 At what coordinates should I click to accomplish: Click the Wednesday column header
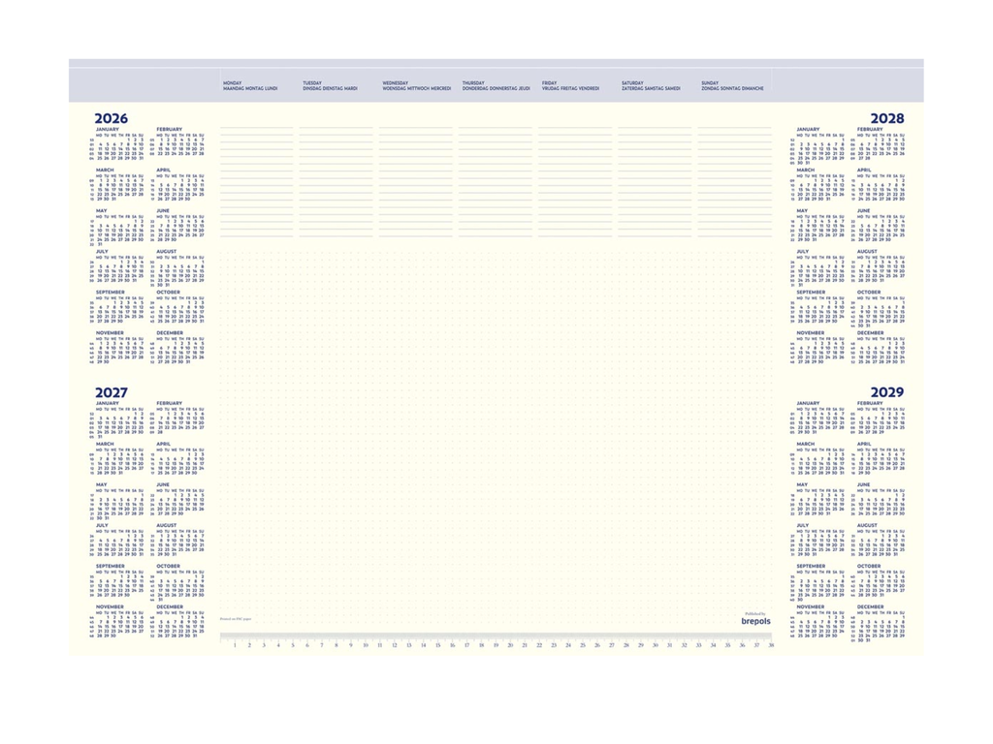coord(417,85)
